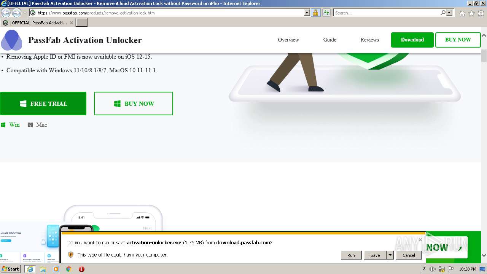
Task: Click the network tray icon
Action: coord(442,269)
